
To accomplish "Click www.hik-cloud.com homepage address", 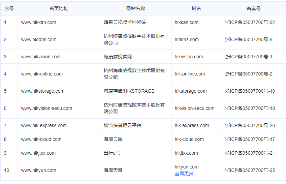I will point(41,139).
